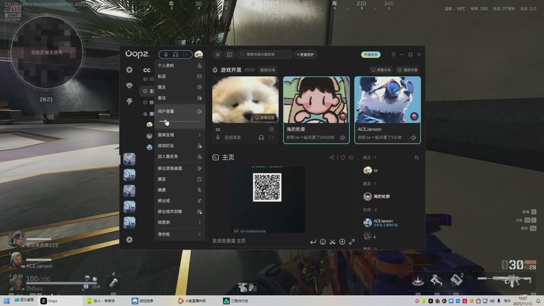Select 移出域并封禁 in the context menu
Viewport: 544px width, 306px height.
(180, 211)
